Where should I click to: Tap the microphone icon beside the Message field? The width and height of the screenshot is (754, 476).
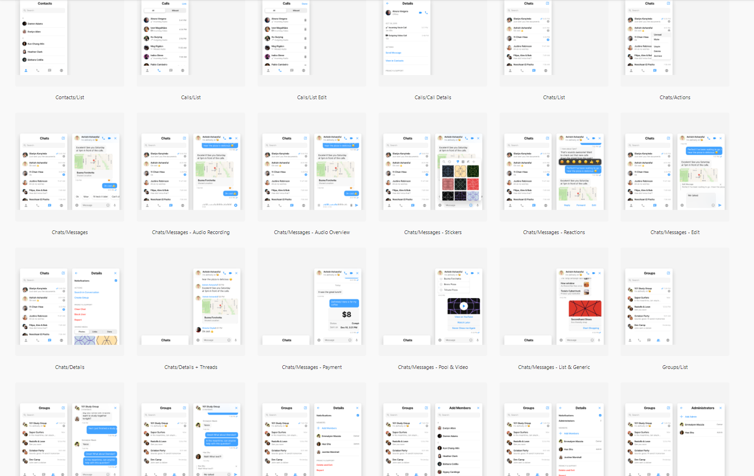pyautogui.click(x=115, y=205)
